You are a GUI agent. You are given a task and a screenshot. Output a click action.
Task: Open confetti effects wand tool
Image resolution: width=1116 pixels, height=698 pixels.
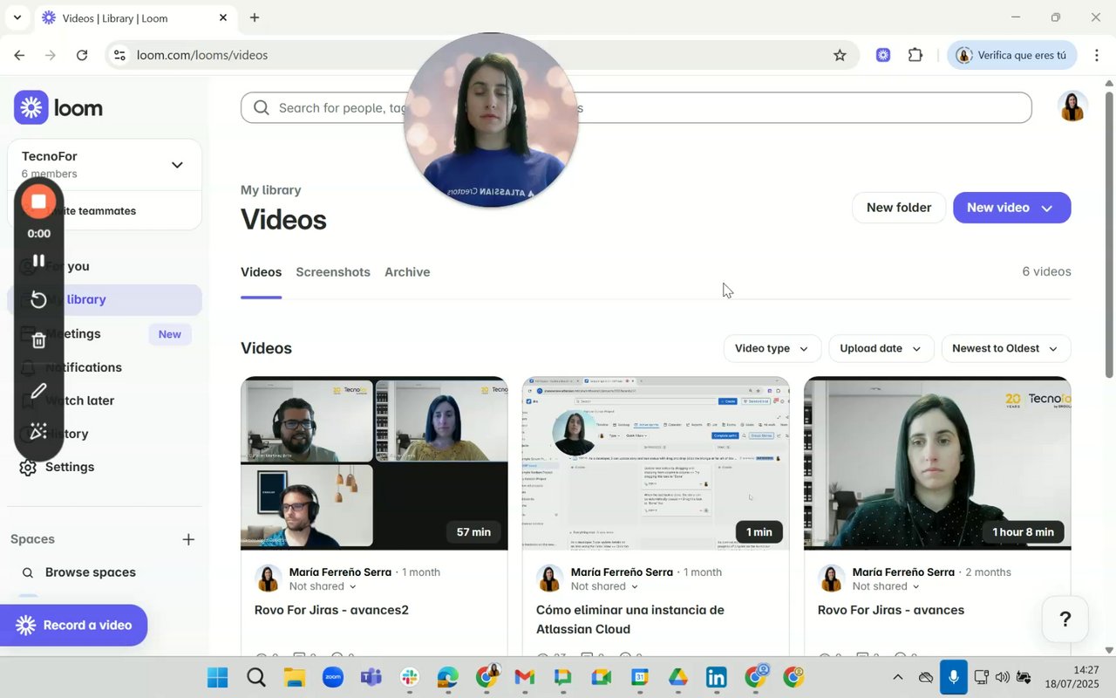38,431
